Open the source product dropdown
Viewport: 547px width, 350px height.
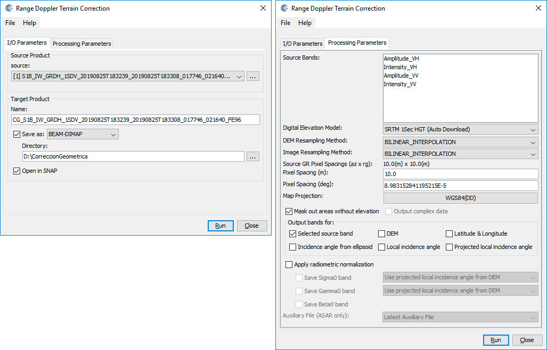click(x=239, y=77)
